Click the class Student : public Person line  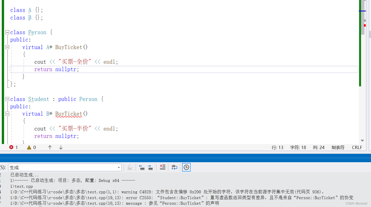coord(57,99)
